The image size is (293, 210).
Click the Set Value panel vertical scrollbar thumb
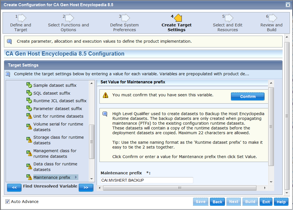(x=271, y=127)
